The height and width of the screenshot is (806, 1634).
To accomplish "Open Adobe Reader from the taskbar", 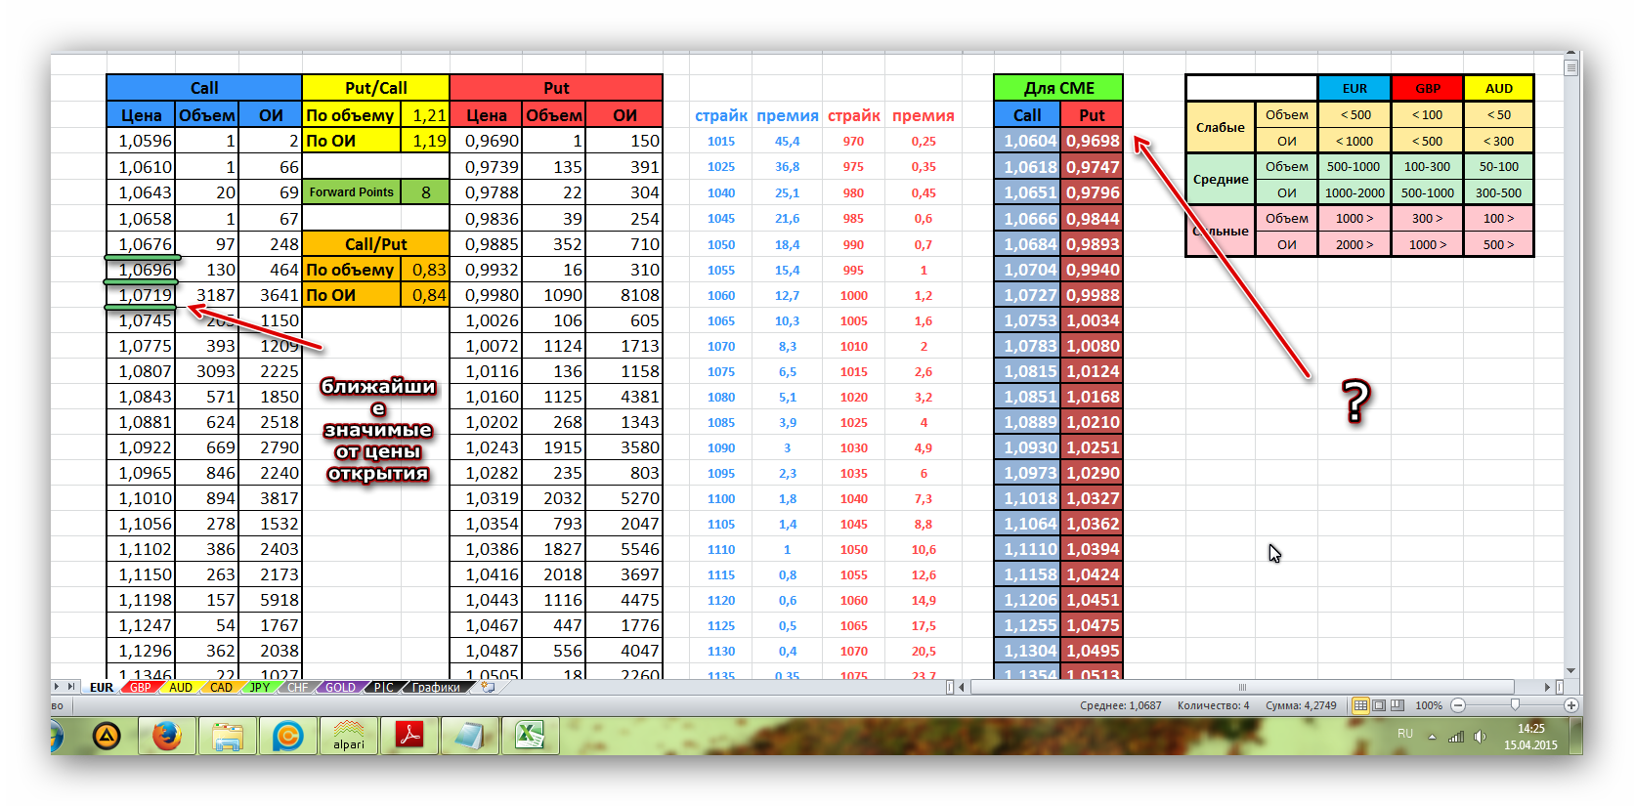I will tap(409, 736).
